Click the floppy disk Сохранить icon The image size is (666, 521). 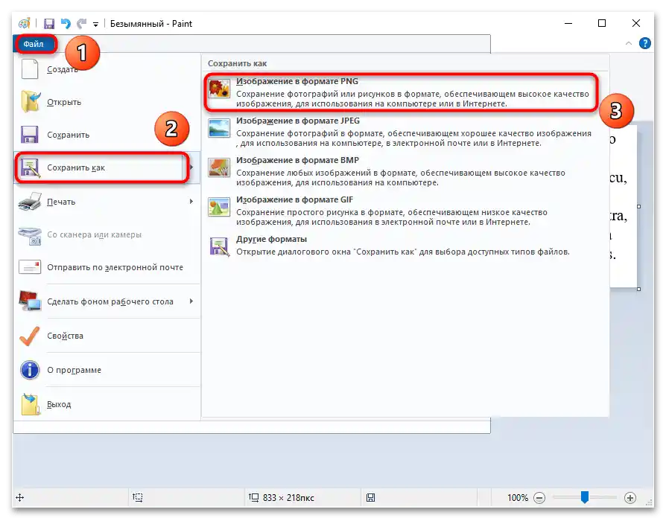(30, 135)
